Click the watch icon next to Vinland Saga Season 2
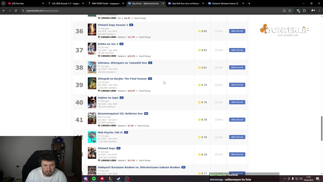323x182 pixels. click(x=131, y=25)
